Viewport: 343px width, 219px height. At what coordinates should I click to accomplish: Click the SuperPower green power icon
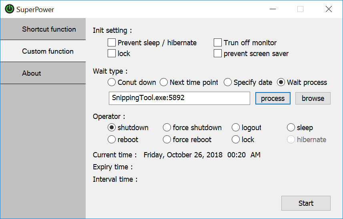click(9, 9)
